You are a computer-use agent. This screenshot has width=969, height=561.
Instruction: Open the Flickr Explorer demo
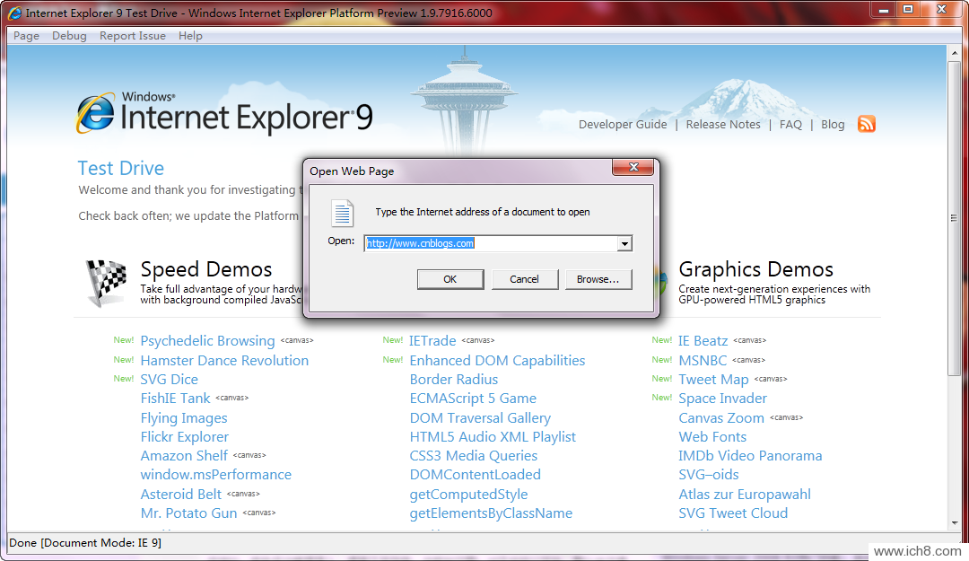click(184, 436)
